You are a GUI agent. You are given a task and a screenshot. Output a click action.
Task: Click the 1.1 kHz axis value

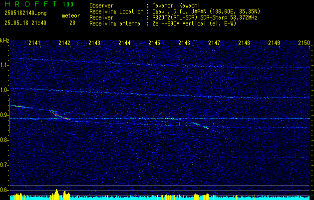click(x=4, y=65)
